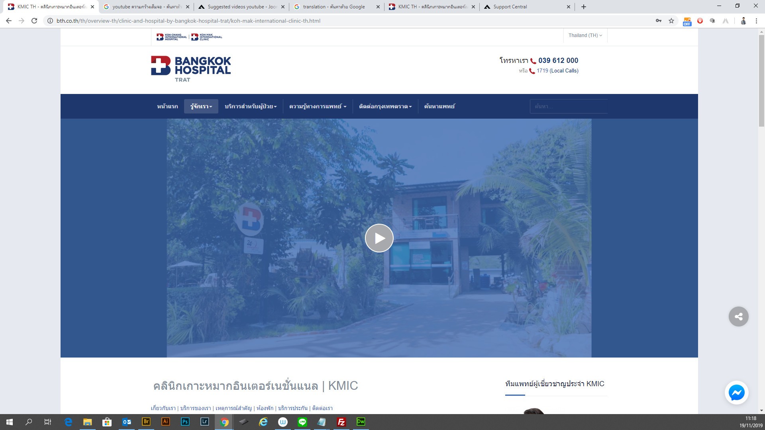Go to หน้าแรก in the navigation bar
Image resolution: width=765 pixels, height=430 pixels.
167,106
